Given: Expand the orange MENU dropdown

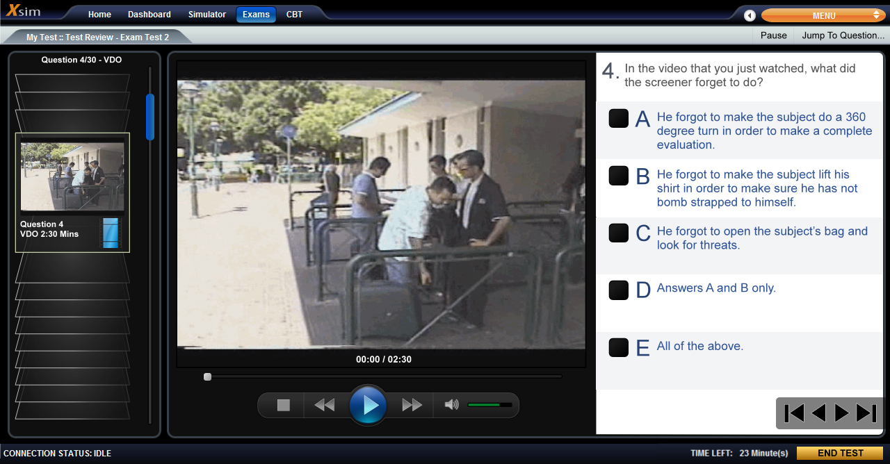Looking at the screenshot, I should point(823,15).
